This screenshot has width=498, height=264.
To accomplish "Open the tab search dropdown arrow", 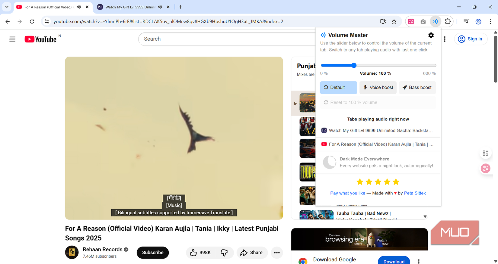I will pyautogui.click(x=7, y=7).
